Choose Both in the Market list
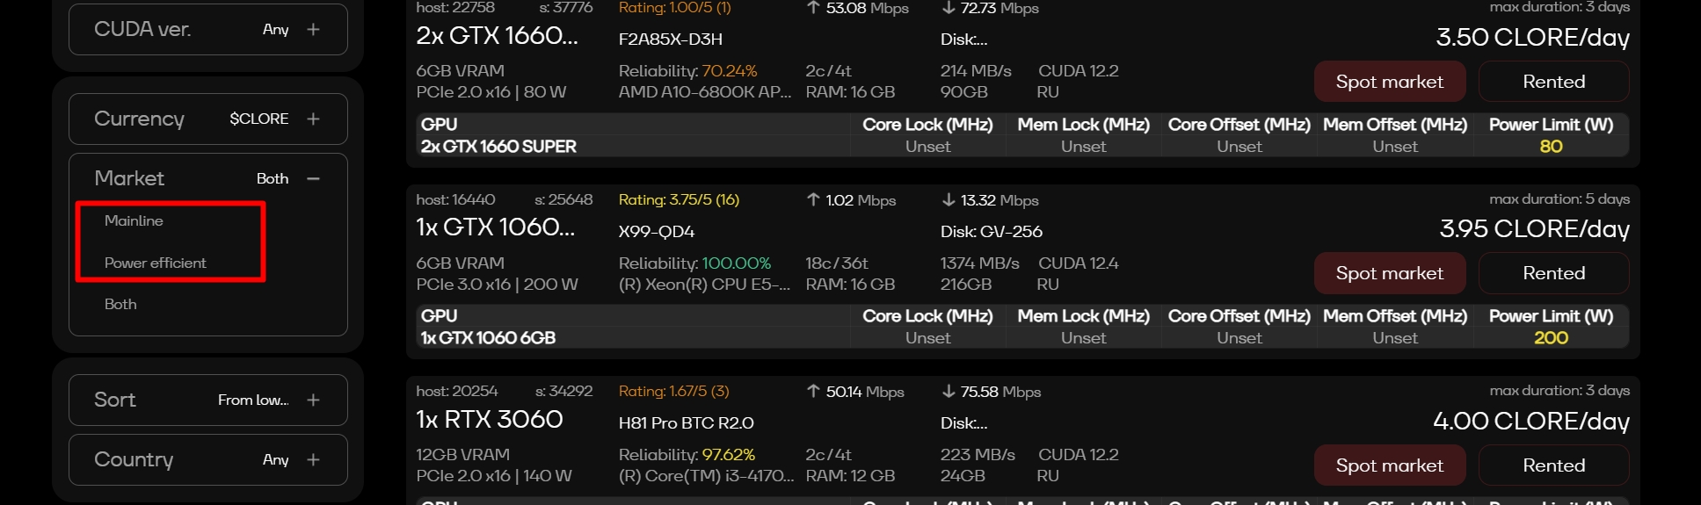Image resolution: width=1701 pixels, height=505 pixels. click(x=120, y=304)
